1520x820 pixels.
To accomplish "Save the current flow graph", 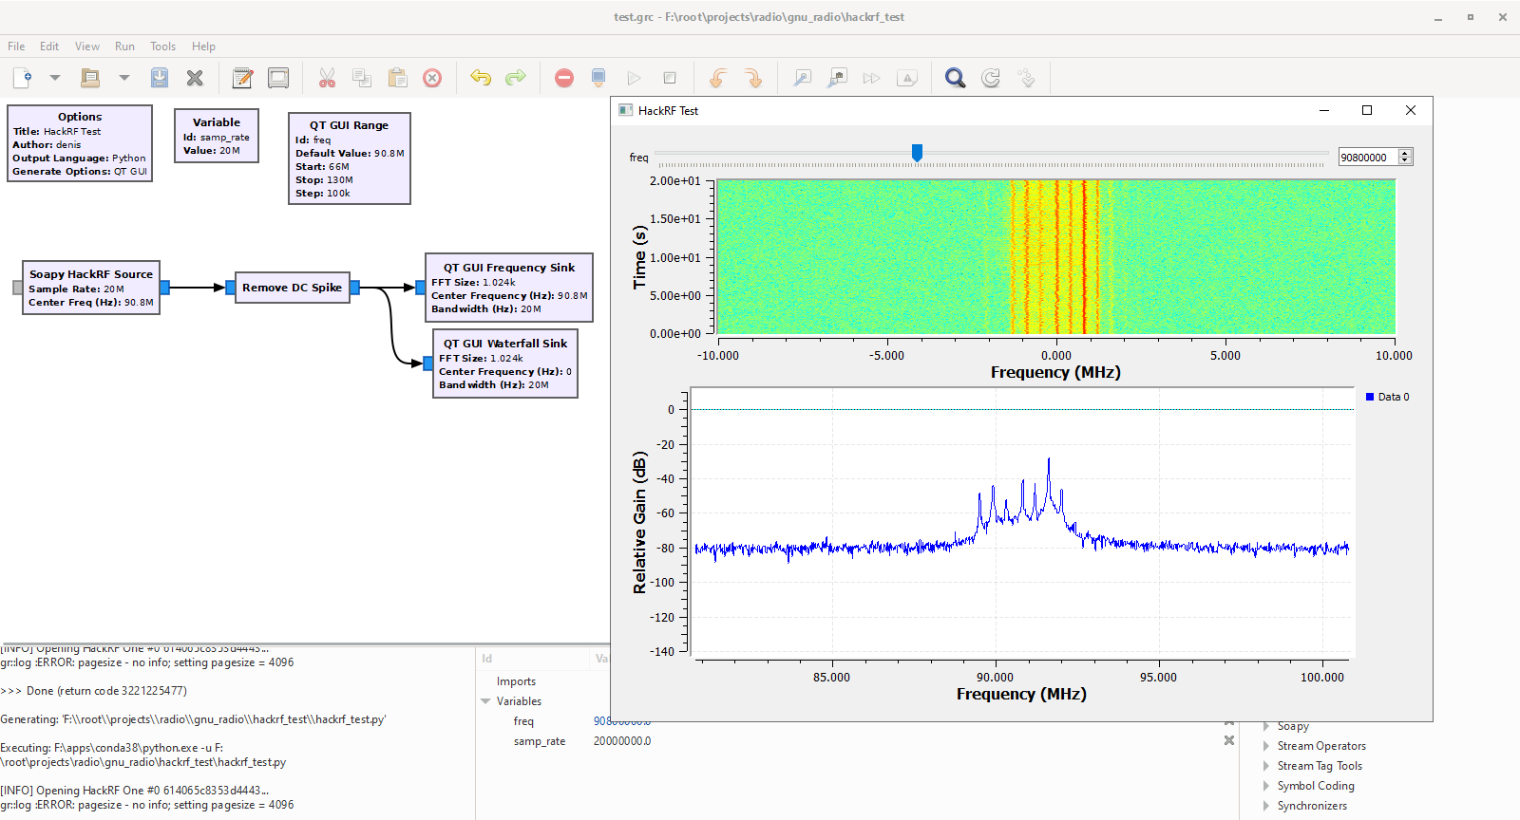I will tap(160, 78).
